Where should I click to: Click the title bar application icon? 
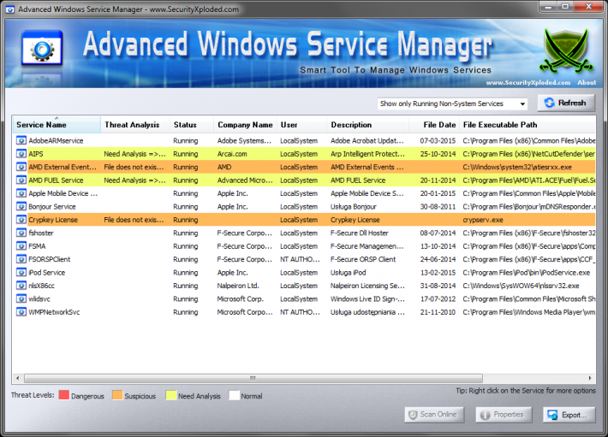point(9,9)
